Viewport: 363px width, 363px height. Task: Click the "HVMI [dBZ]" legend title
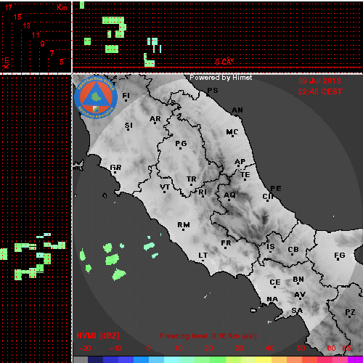coord(98,335)
